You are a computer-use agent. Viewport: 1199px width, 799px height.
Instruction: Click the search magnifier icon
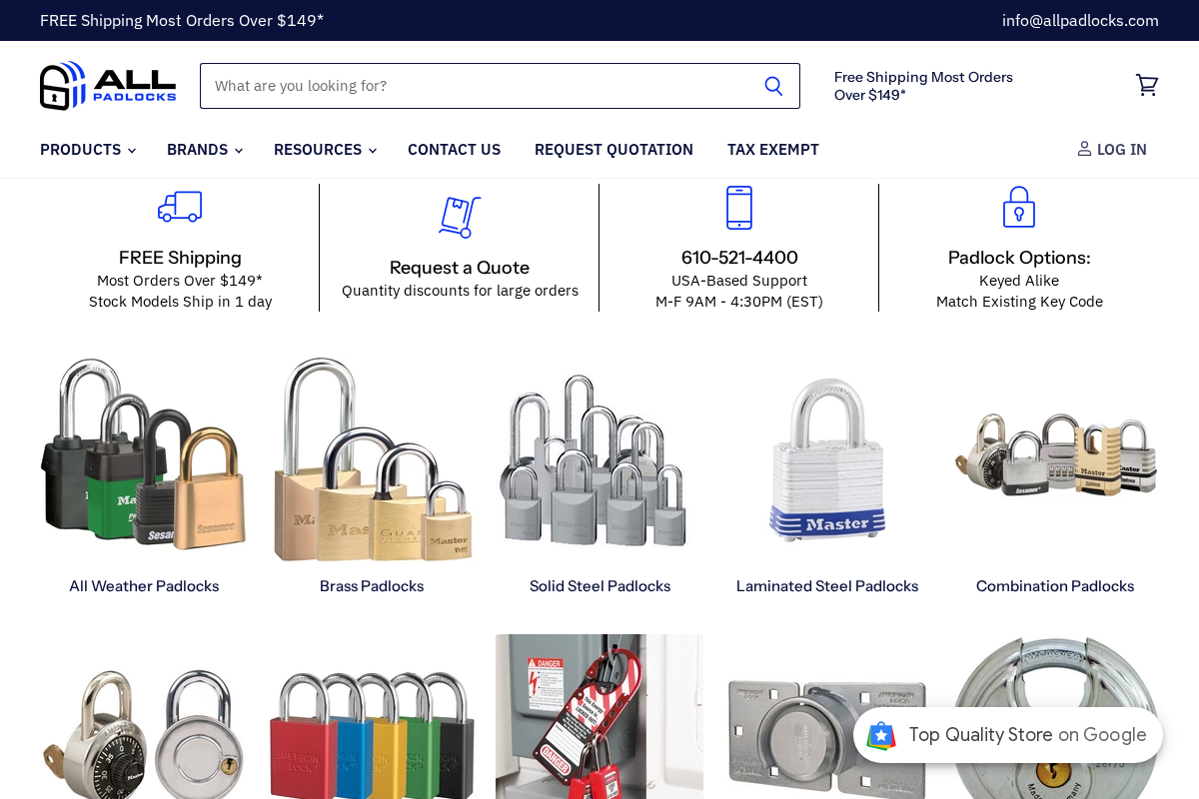coord(773,86)
